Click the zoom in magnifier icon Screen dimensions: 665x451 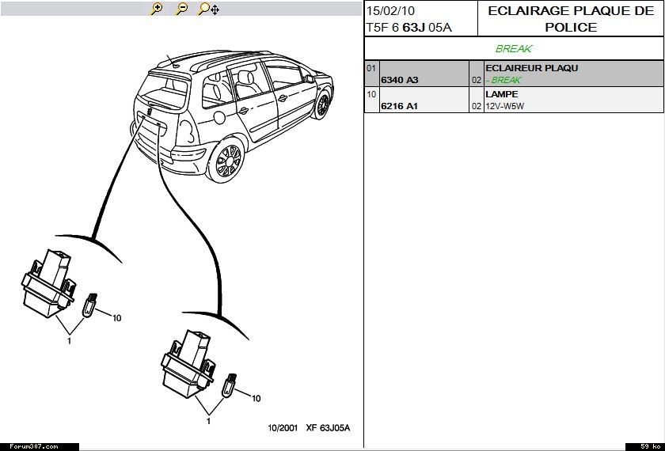[157, 9]
